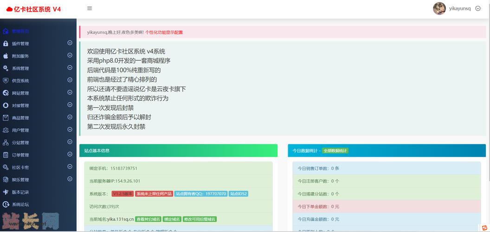Screen dimensions: 490x232
Task: Click the 第二次发现后永久封禁 line
Action: pos(116,127)
